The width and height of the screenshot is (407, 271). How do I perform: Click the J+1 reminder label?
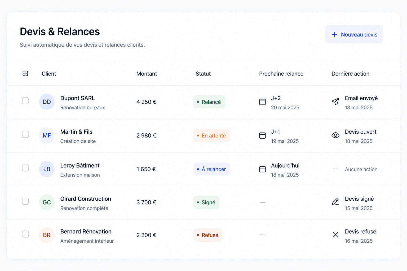[x=275, y=132]
